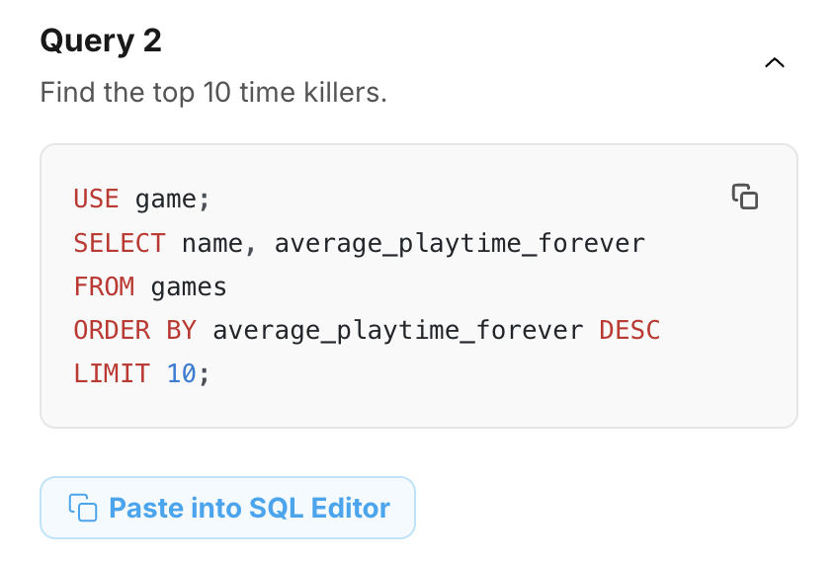
Task: Click the number 10 after LIMIT
Action: click(x=181, y=373)
